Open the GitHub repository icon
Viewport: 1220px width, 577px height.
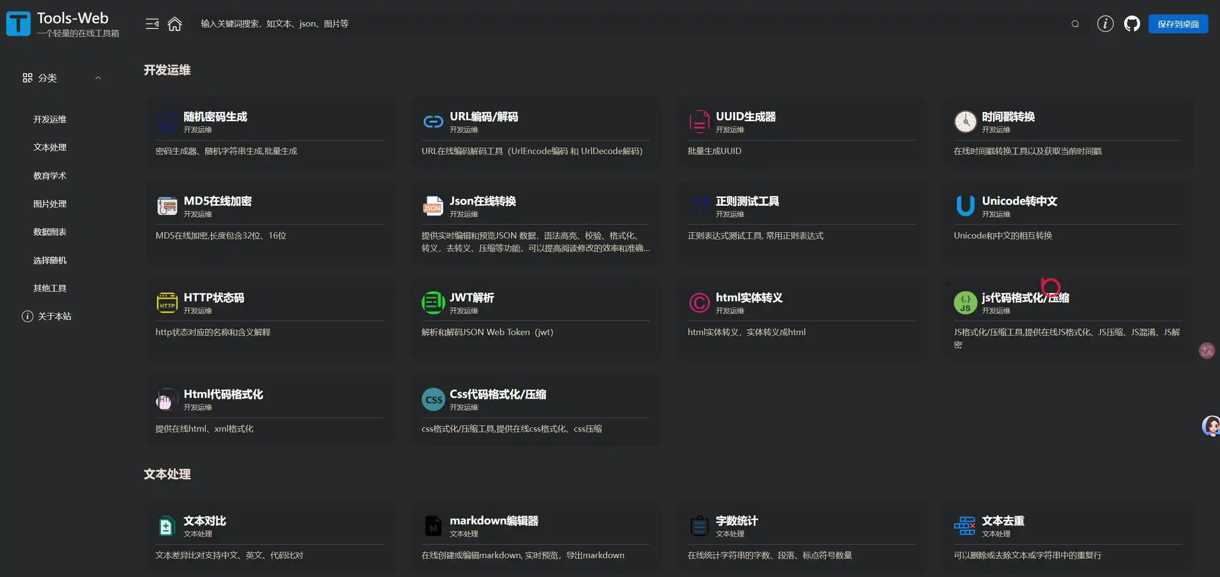1132,24
